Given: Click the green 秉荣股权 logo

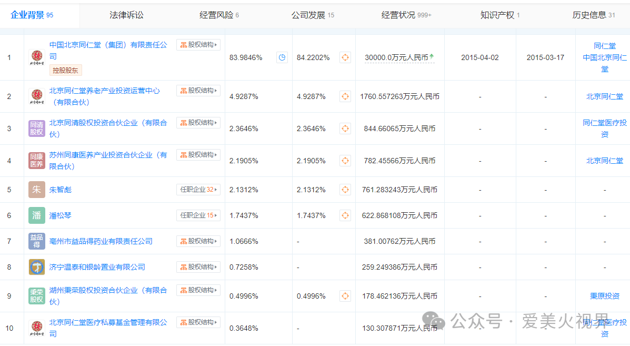Looking at the screenshot, I should 36,296.
